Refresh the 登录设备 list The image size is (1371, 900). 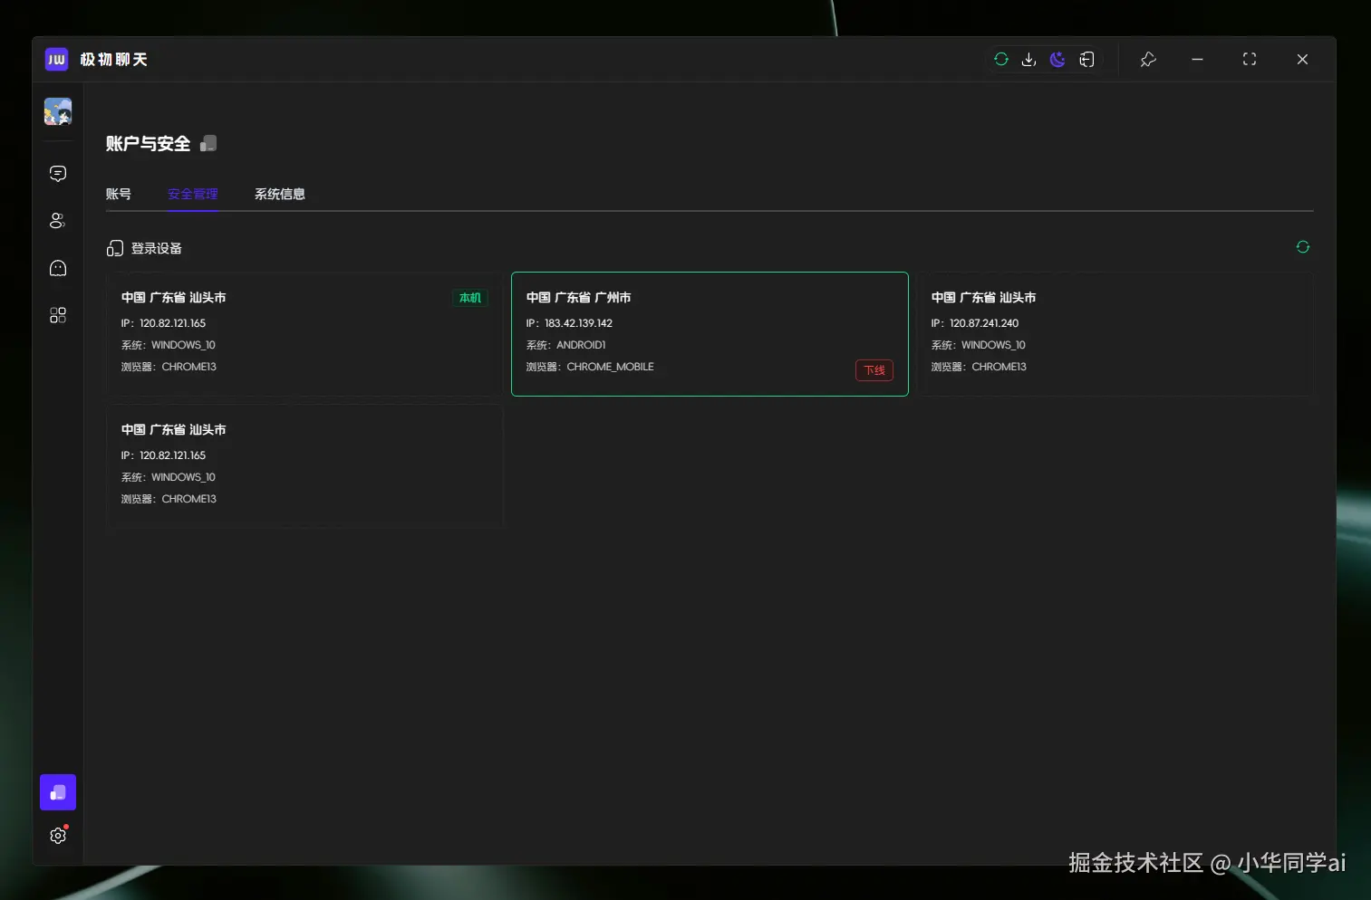(x=1303, y=246)
